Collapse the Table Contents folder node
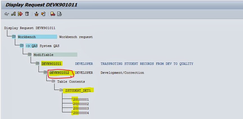 [x=53, y=81]
